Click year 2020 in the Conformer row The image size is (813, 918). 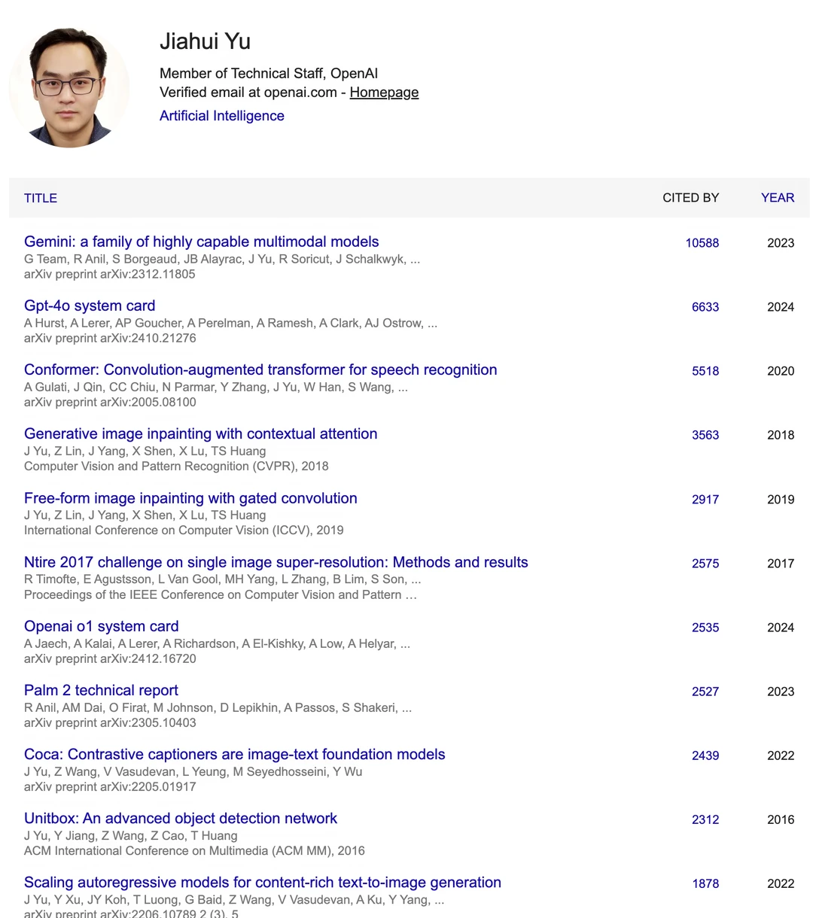(x=781, y=371)
